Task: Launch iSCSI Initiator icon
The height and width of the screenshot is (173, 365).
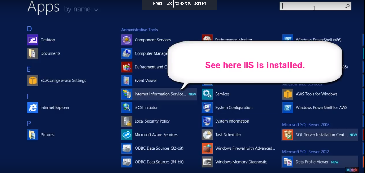Action: (x=127, y=108)
